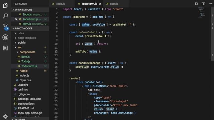Open package.json file
This screenshot has width=214, height=120.
30,104
